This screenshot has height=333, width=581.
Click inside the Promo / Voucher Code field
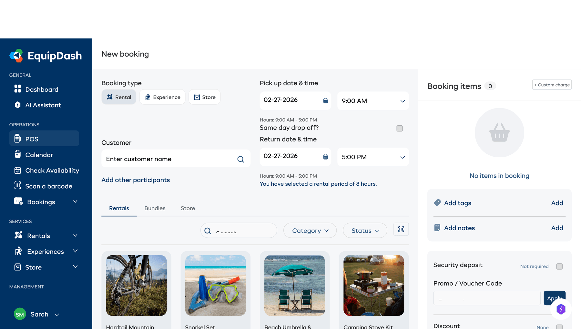pyautogui.click(x=487, y=298)
